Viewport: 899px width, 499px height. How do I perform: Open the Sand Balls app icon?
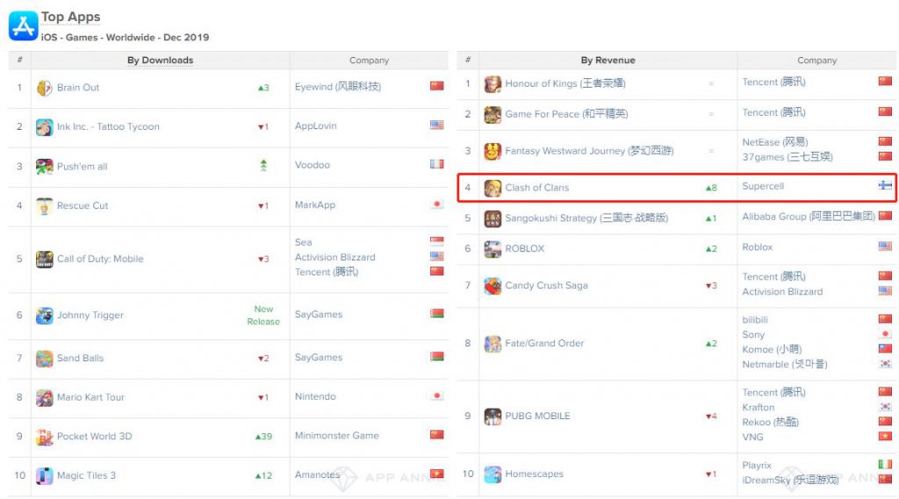44,358
